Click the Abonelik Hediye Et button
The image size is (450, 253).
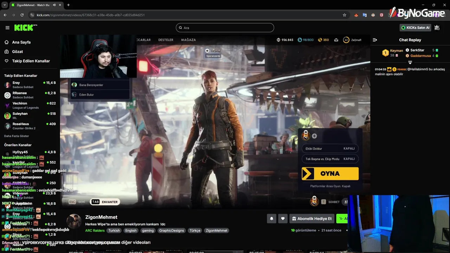click(311, 219)
